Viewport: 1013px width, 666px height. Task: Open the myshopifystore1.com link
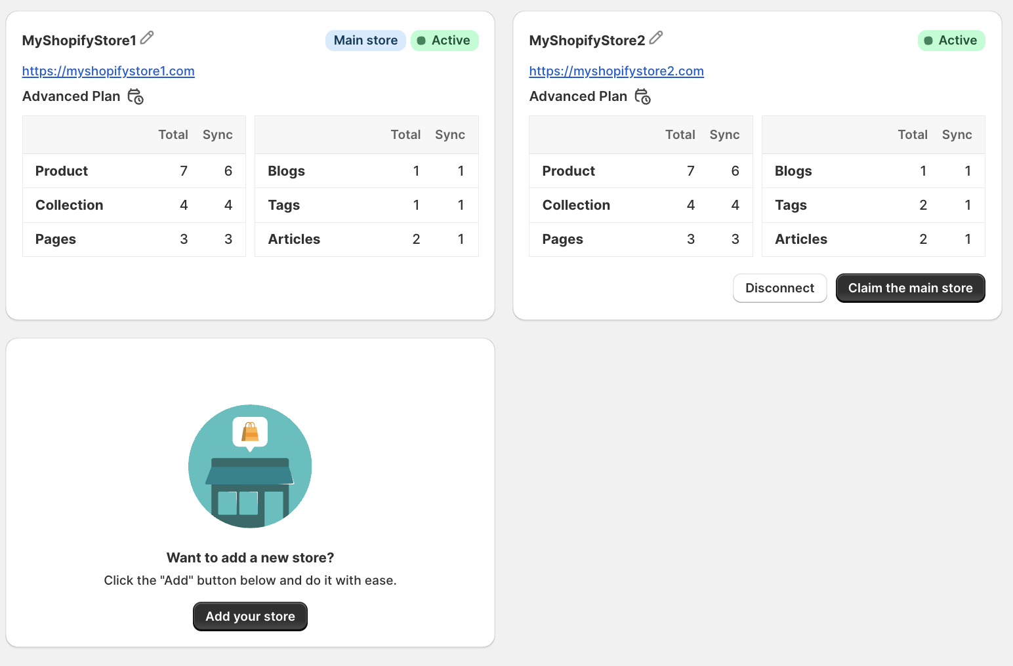108,71
